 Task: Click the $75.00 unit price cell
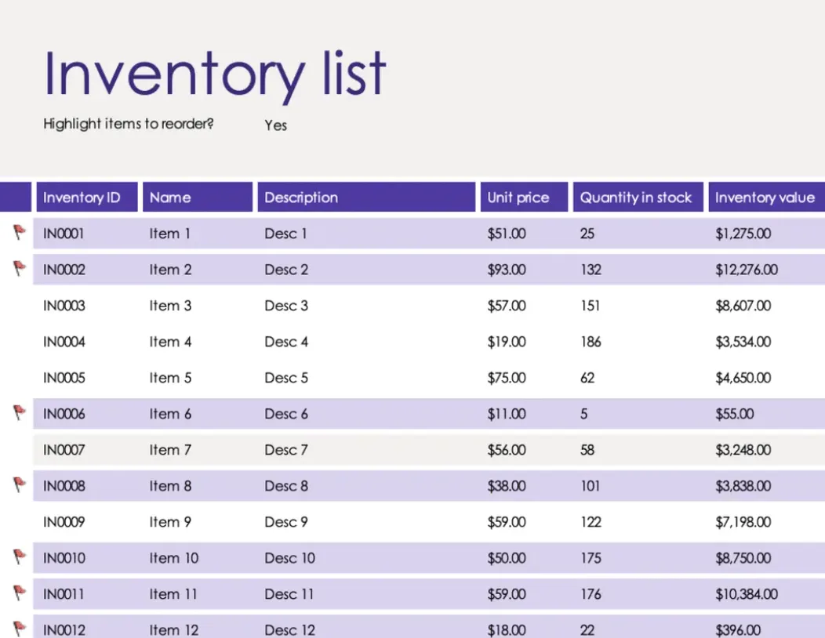506,378
